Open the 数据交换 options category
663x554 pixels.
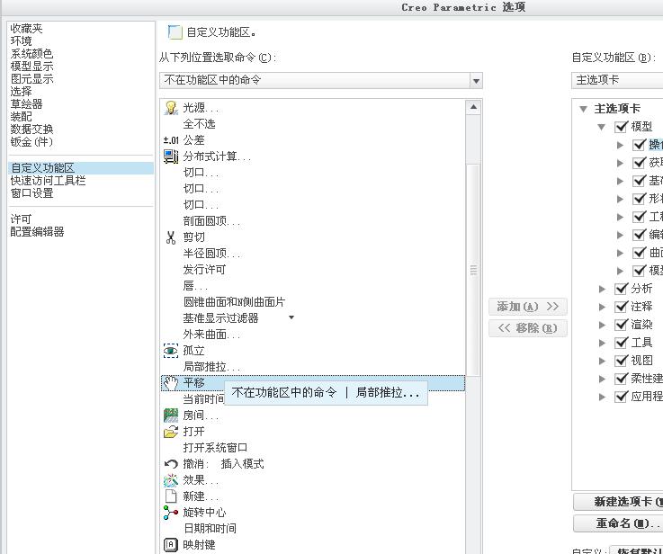(31, 130)
